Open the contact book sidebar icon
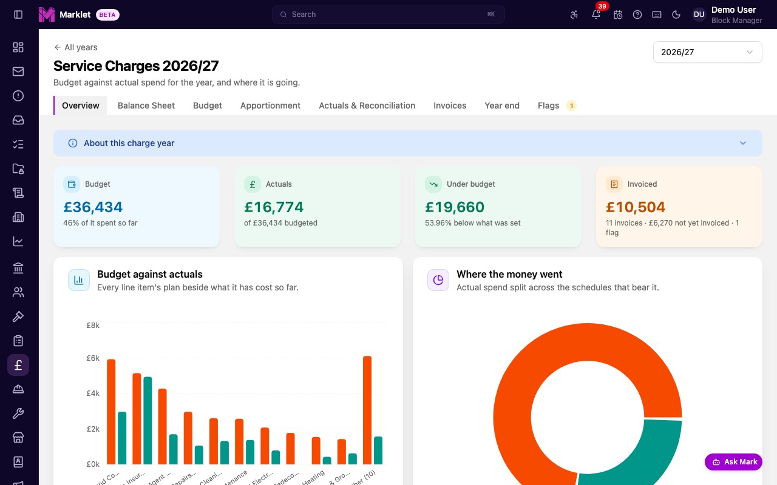The image size is (777, 485). pyautogui.click(x=18, y=462)
